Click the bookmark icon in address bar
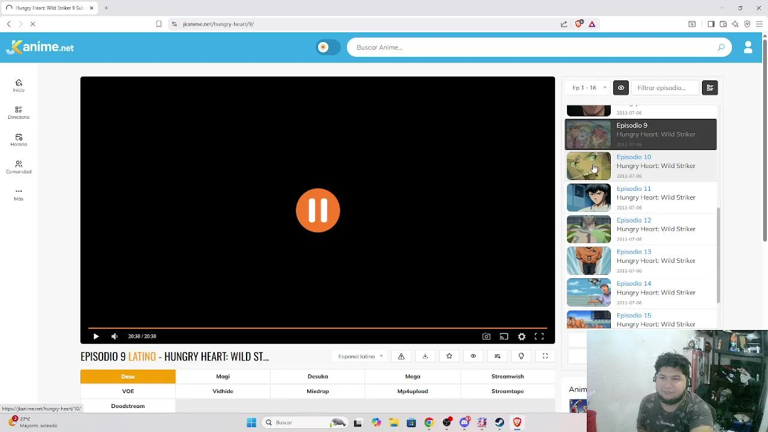Viewport: 768px width, 432px height. (x=158, y=24)
